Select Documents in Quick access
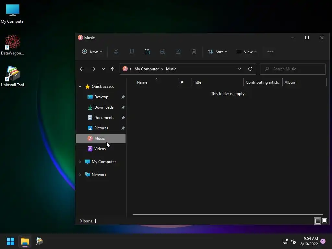Viewport: 332px width, 249px height. (x=101, y=118)
